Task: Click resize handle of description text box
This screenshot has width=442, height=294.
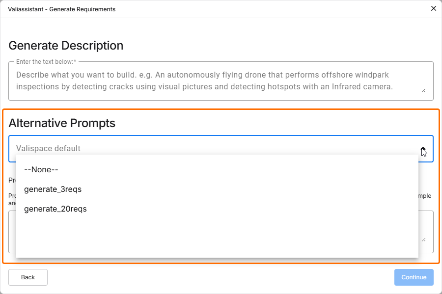Action: [423, 90]
